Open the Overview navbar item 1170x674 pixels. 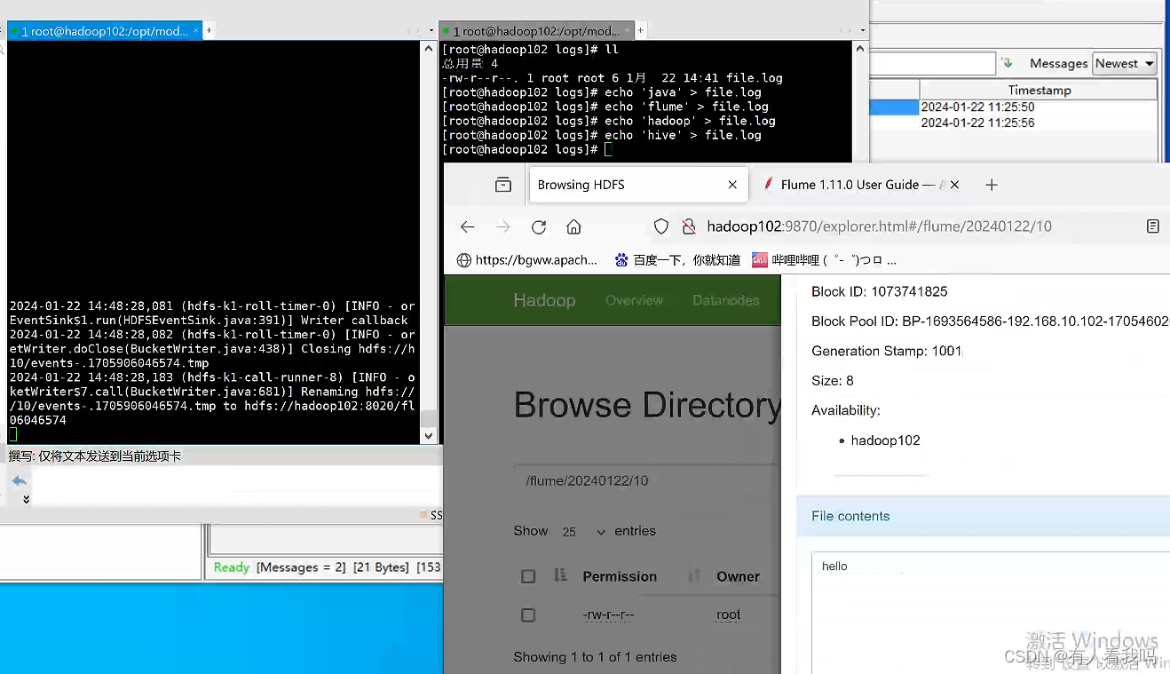pyautogui.click(x=634, y=300)
